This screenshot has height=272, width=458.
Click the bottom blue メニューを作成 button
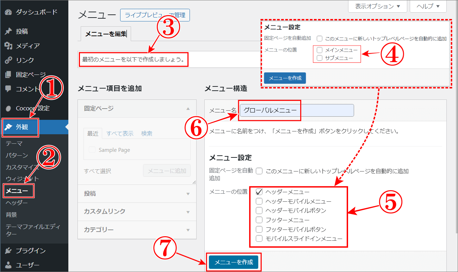(234, 262)
